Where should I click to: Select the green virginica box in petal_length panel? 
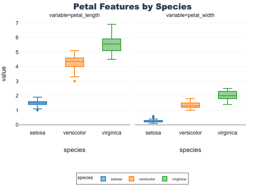coord(112,45)
